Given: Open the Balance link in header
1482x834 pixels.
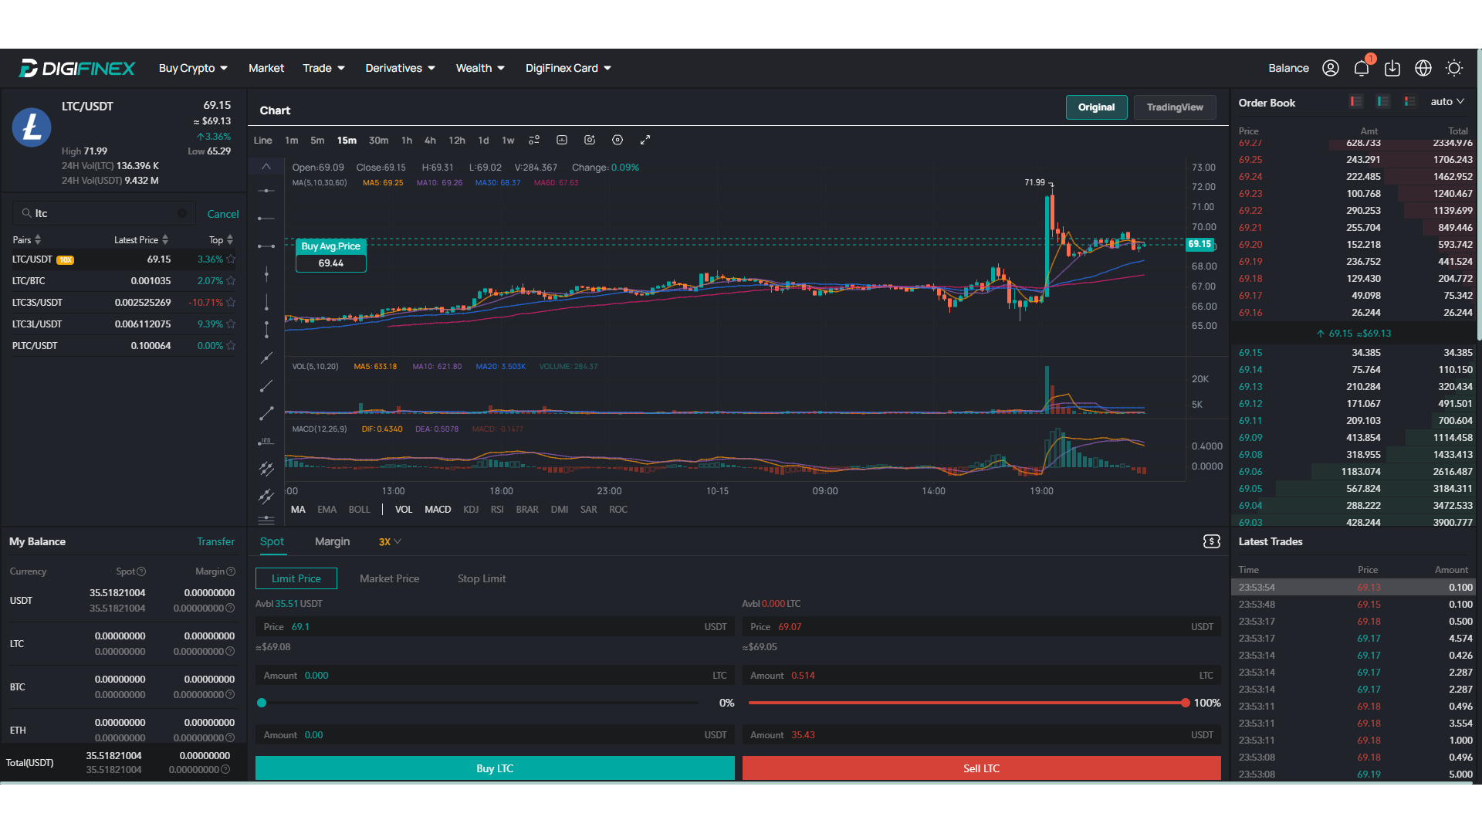Looking at the screenshot, I should tap(1288, 68).
